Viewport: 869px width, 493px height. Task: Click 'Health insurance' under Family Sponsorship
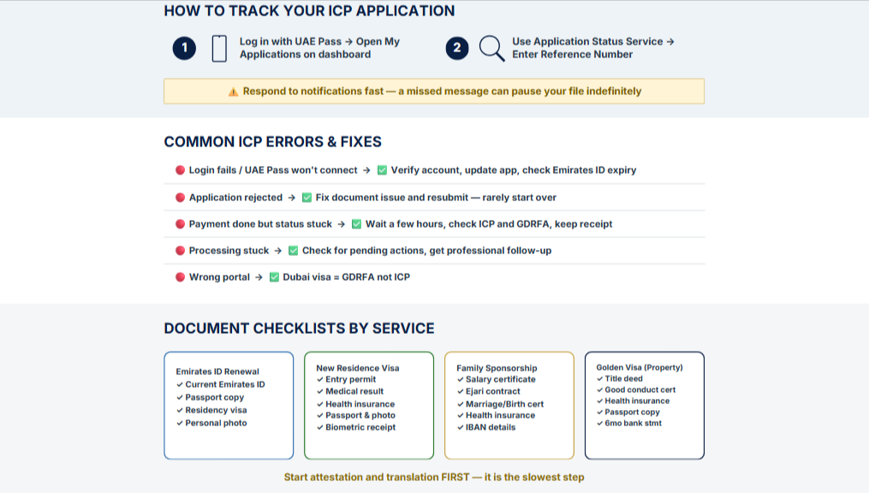point(501,415)
